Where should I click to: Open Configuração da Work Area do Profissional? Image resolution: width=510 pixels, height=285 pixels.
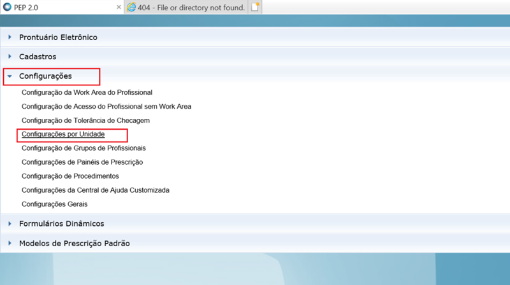coord(87,92)
